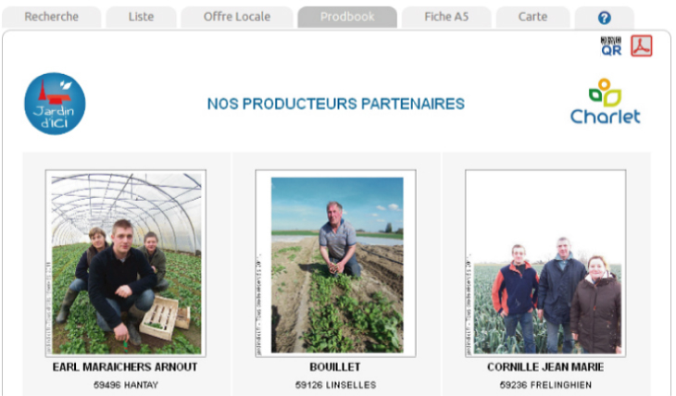Open EARL Maraichers Arnout greenhouse photo
The width and height of the screenshot is (676, 396).
click(125, 264)
